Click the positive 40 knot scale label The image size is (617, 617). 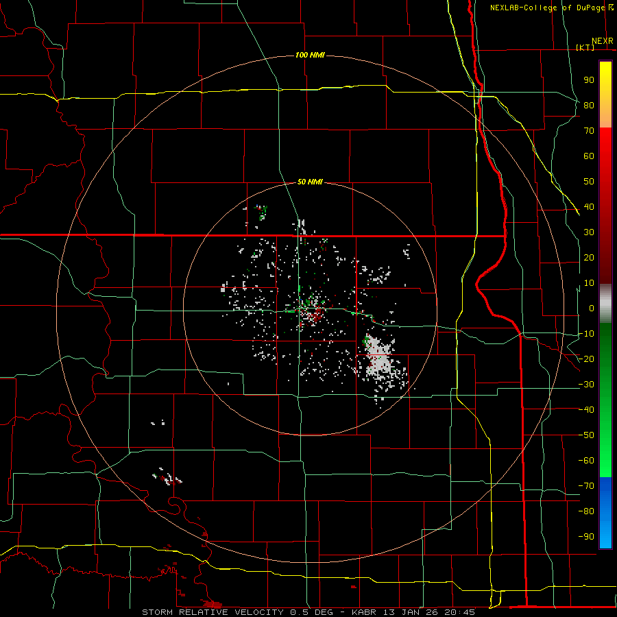(589, 206)
